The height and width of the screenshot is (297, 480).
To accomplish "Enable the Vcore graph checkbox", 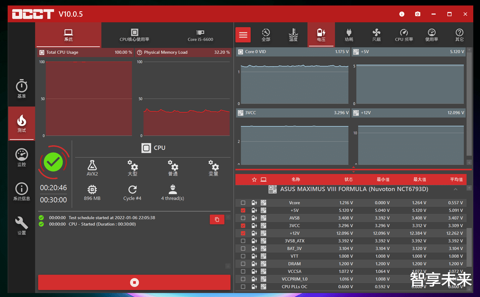I will (243, 203).
